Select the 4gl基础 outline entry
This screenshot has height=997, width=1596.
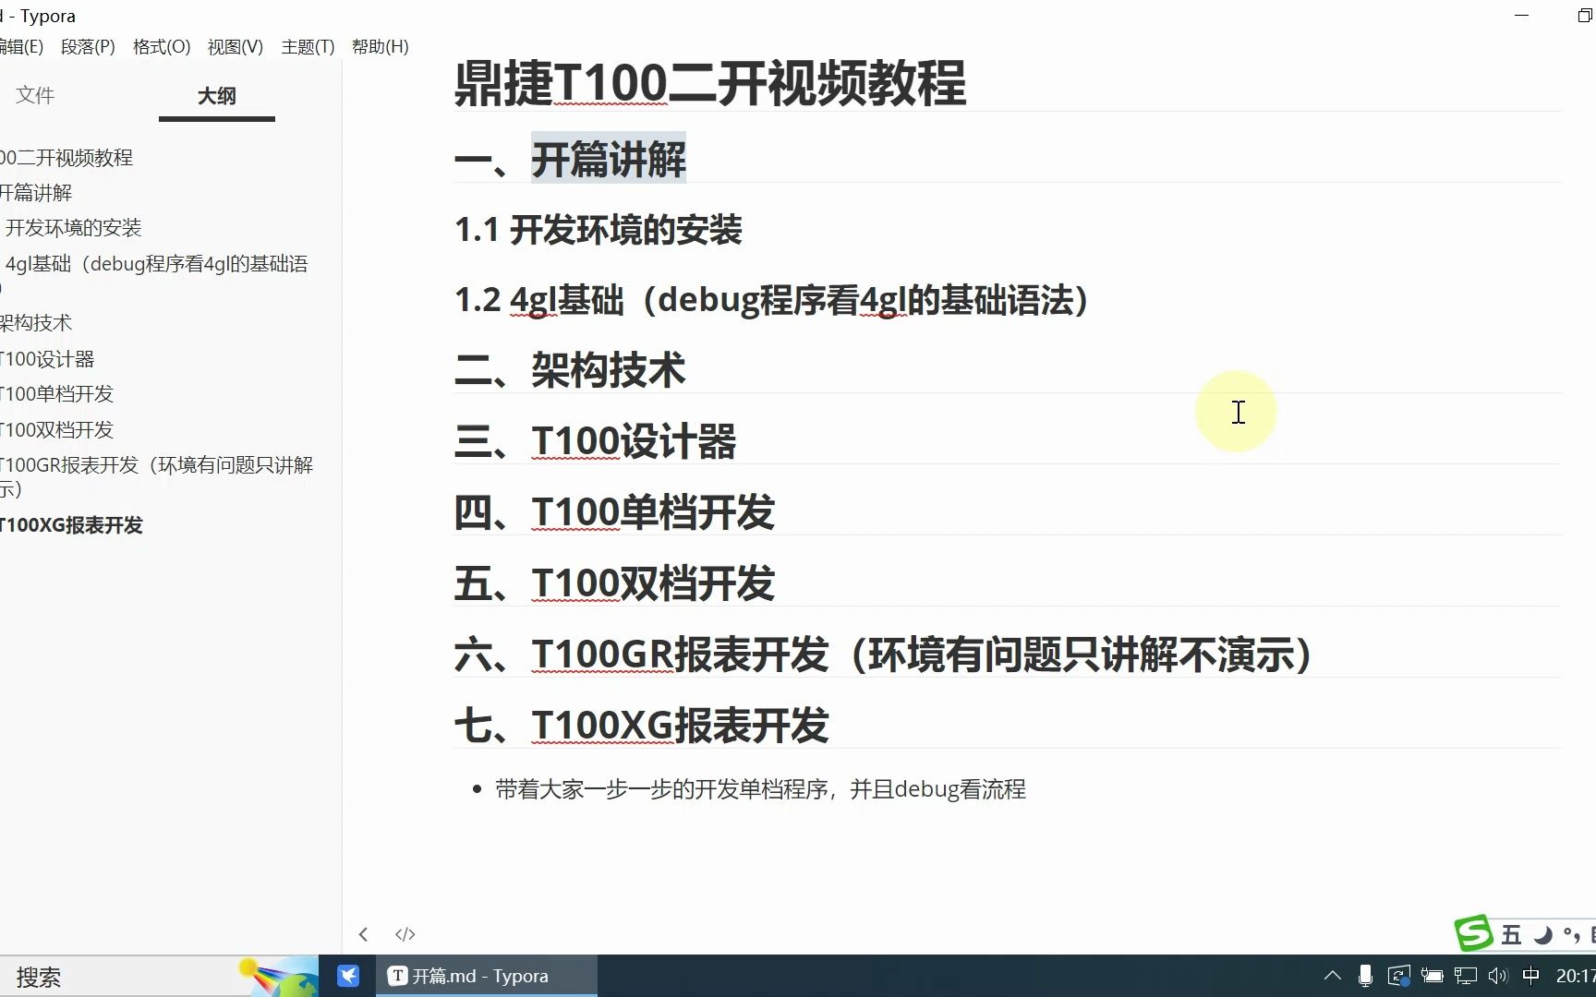(156, 275)
